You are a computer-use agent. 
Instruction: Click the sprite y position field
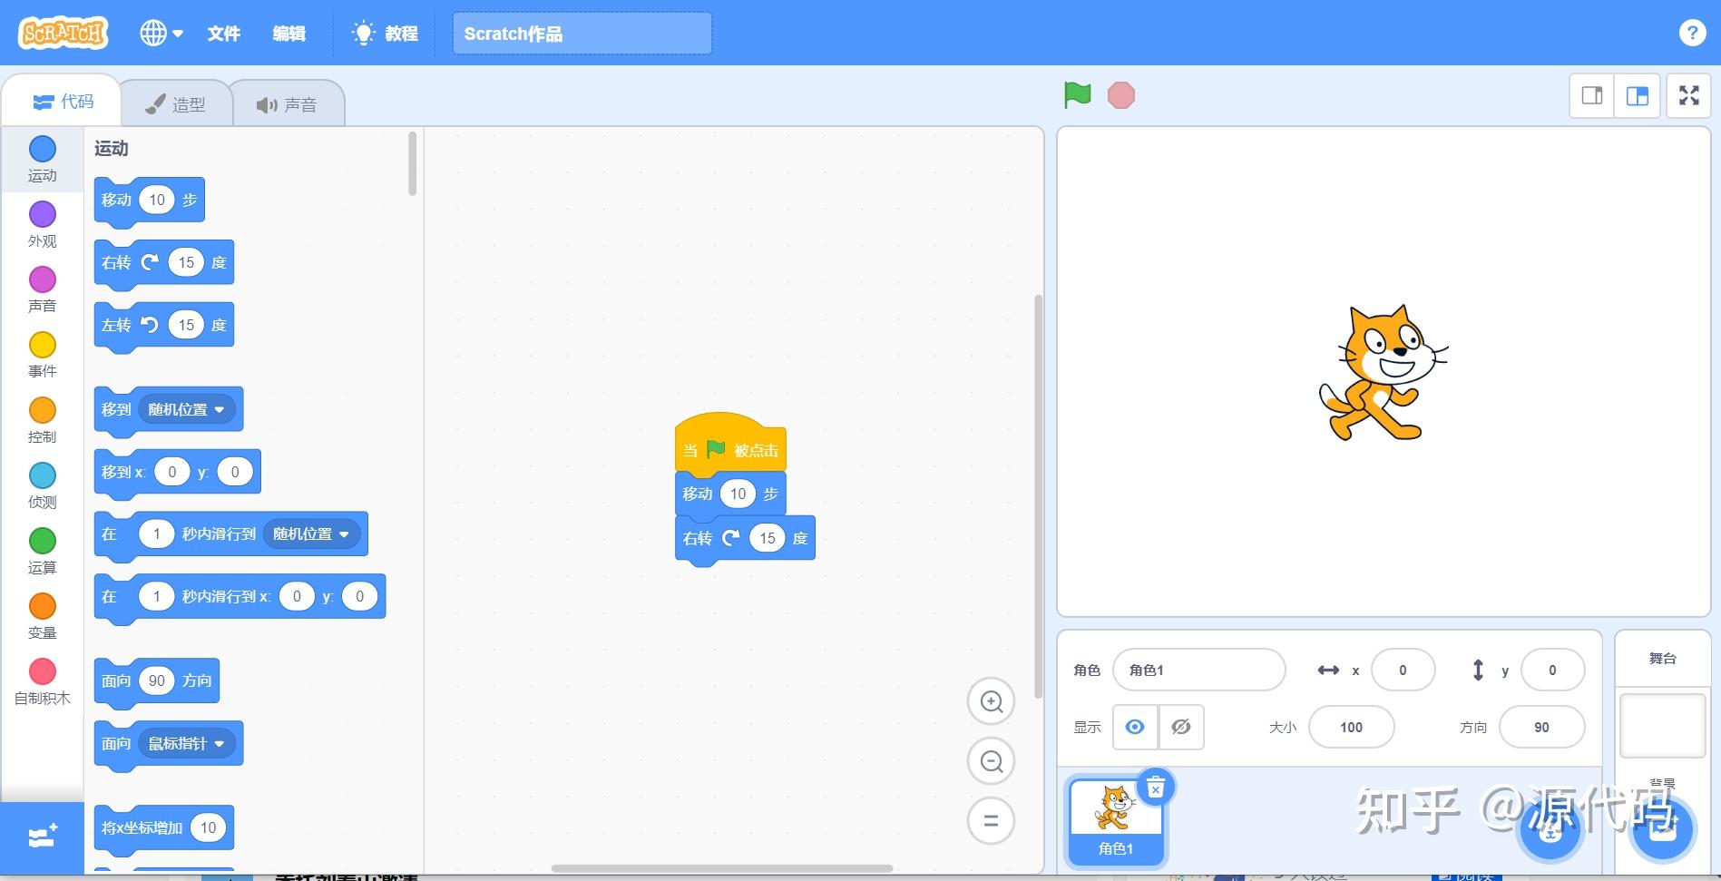pyautogui.click(x=1552, y=671)
